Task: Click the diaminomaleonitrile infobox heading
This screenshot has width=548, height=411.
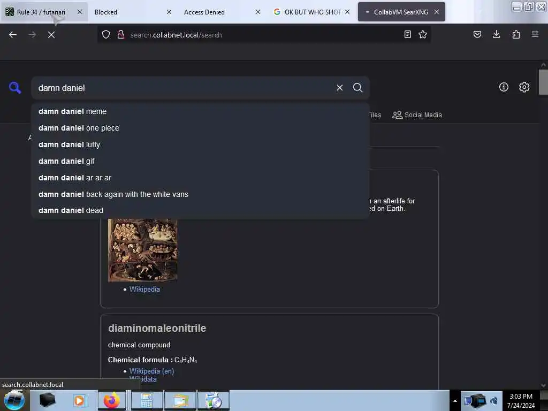Action: pyautogui.click(x=157, y=328)
